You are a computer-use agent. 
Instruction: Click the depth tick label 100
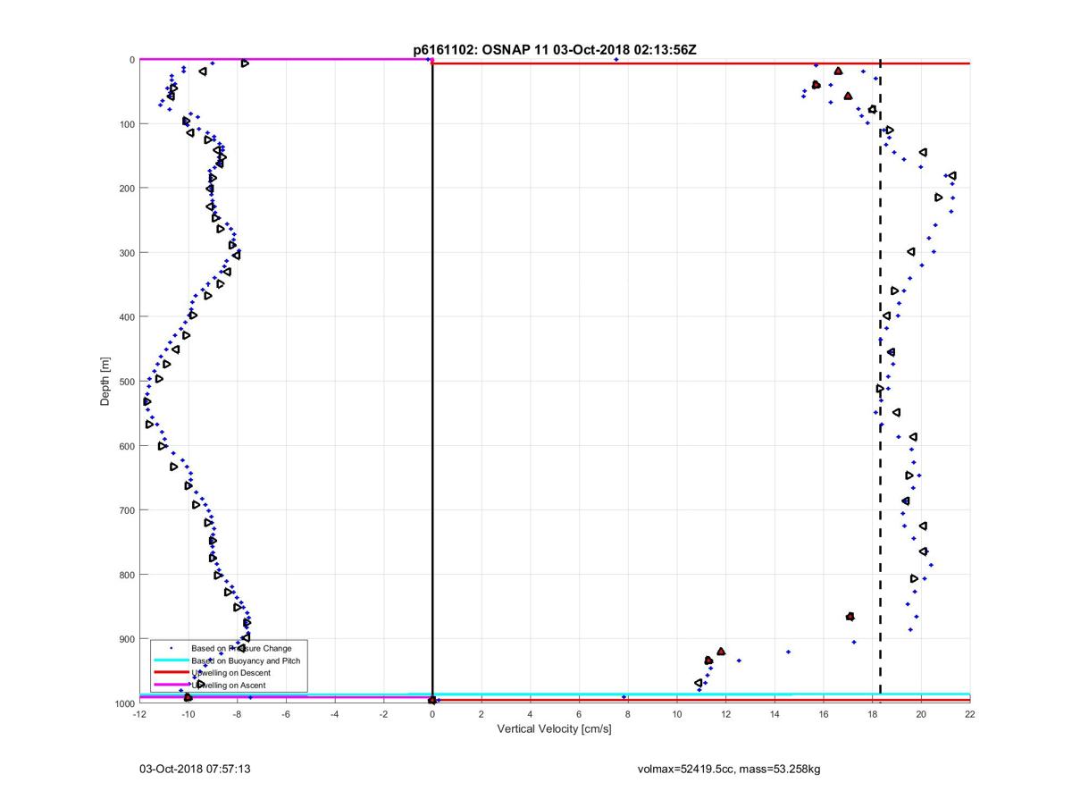[x=127, y=124]
